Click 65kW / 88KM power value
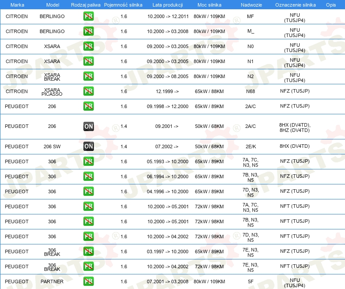This screenshot has width=345, height=289. click(x=209, y=91)
